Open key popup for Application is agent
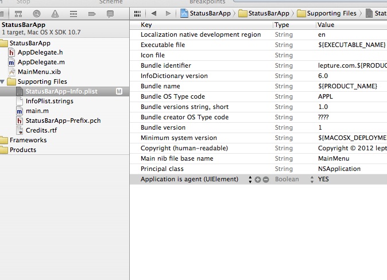The image size is (387, 280). (250, 180)
